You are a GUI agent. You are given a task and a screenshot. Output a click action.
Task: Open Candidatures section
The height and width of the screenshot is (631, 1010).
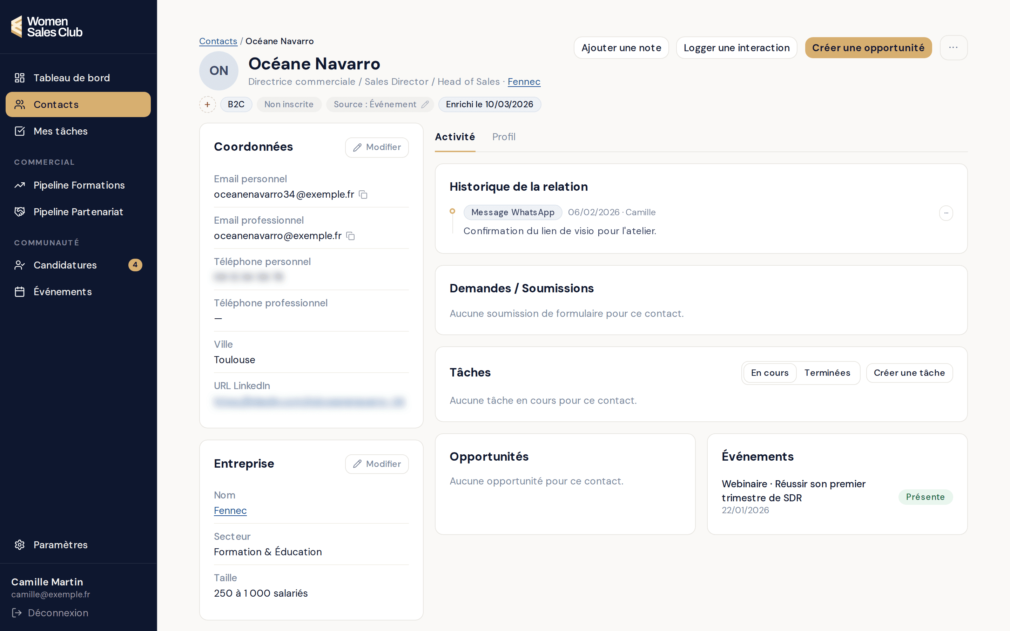coord(78,265)
